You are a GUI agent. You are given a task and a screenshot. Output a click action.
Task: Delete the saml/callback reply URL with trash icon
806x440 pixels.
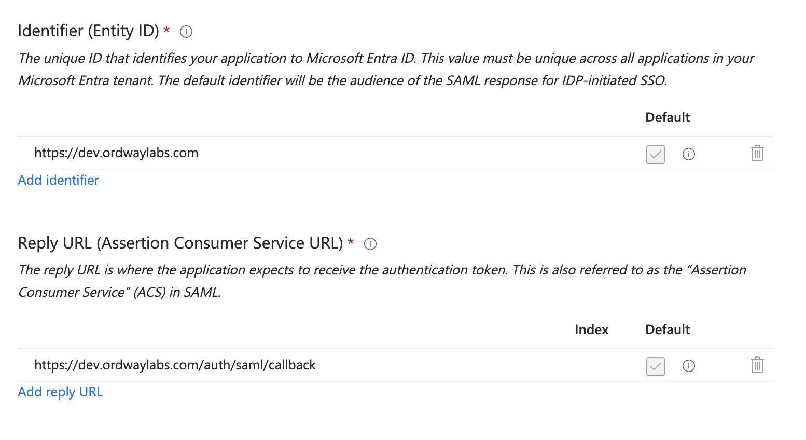click(757, 365)
